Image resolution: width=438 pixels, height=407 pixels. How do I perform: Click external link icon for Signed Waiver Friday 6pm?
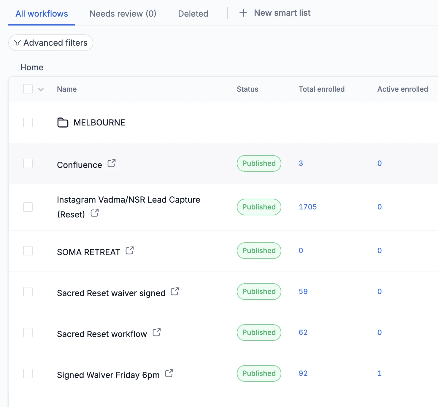169,373
